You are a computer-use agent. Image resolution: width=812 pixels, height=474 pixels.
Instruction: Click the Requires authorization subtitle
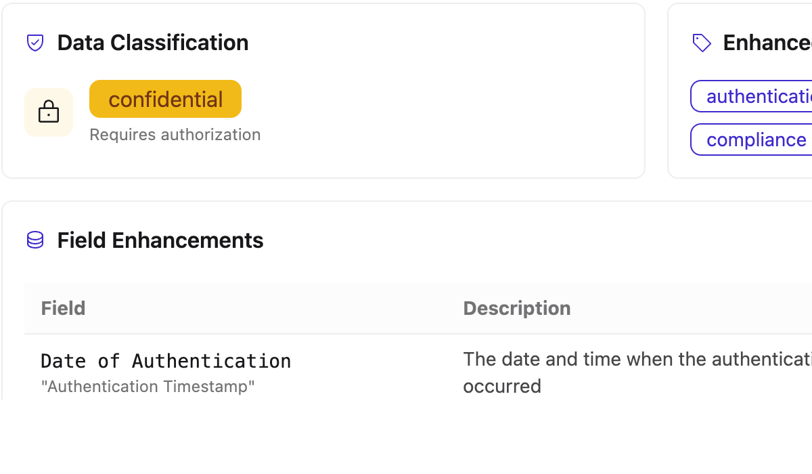[175, 135]
